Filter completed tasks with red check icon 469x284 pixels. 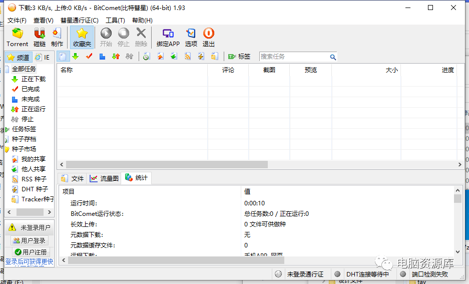tap(89, 56)
